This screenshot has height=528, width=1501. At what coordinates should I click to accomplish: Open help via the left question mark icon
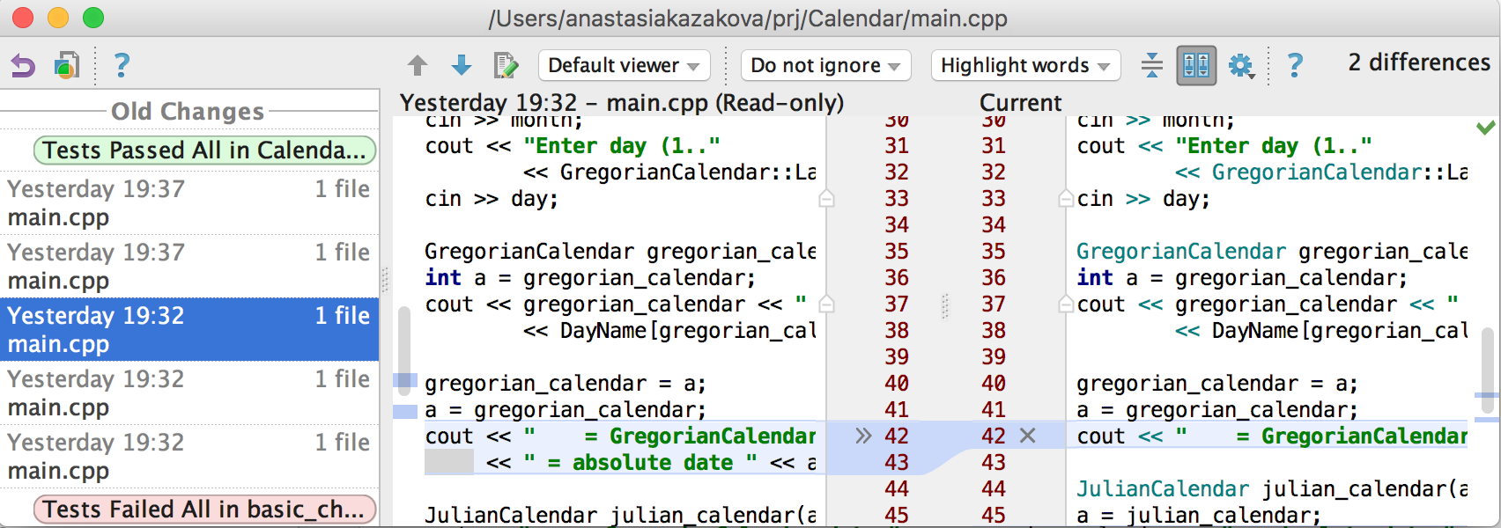tap(122, 65)
